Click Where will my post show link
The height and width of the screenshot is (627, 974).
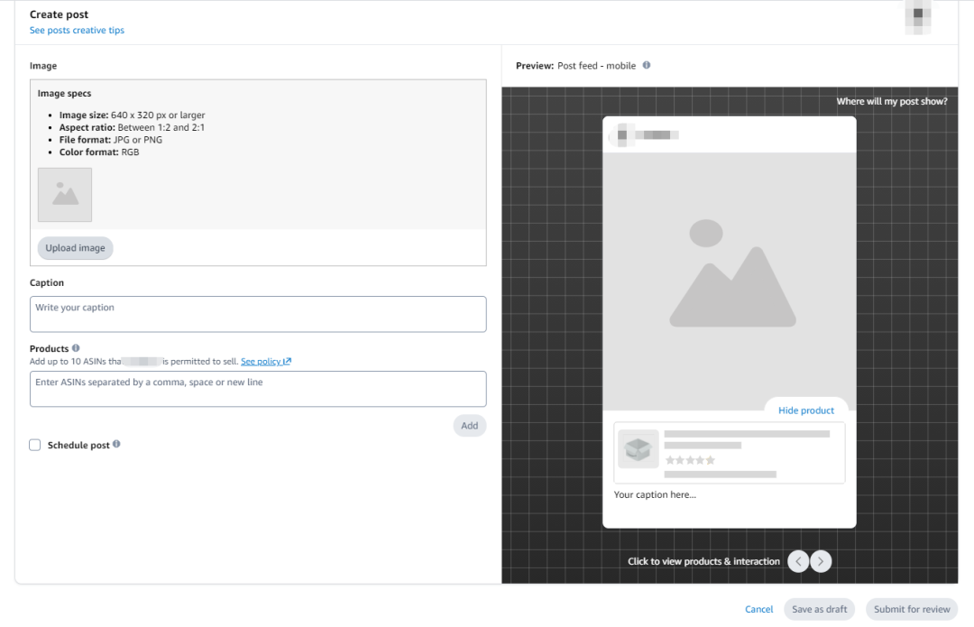[x=891, y=101]
